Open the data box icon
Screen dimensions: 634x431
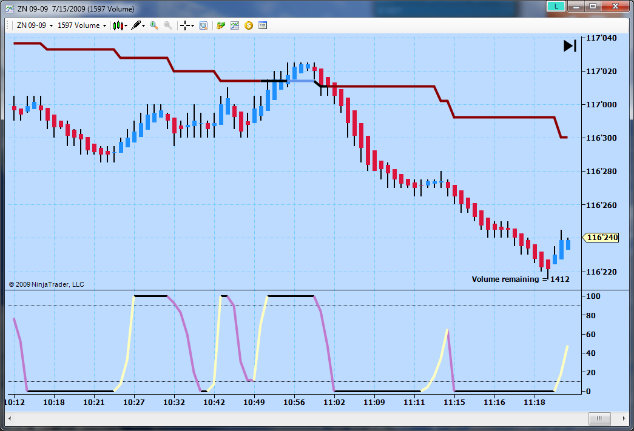click(x=203, y=25)
